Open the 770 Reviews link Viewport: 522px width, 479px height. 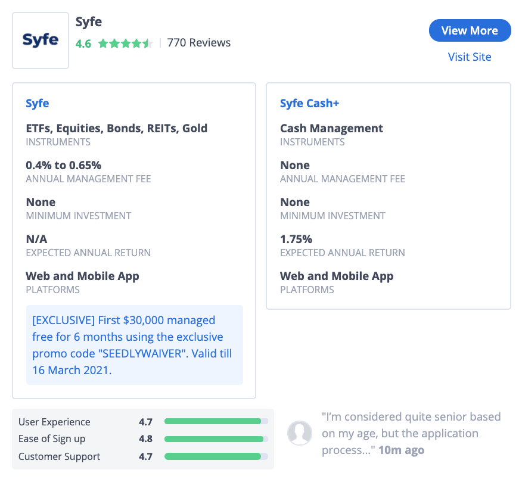(199, 43)
